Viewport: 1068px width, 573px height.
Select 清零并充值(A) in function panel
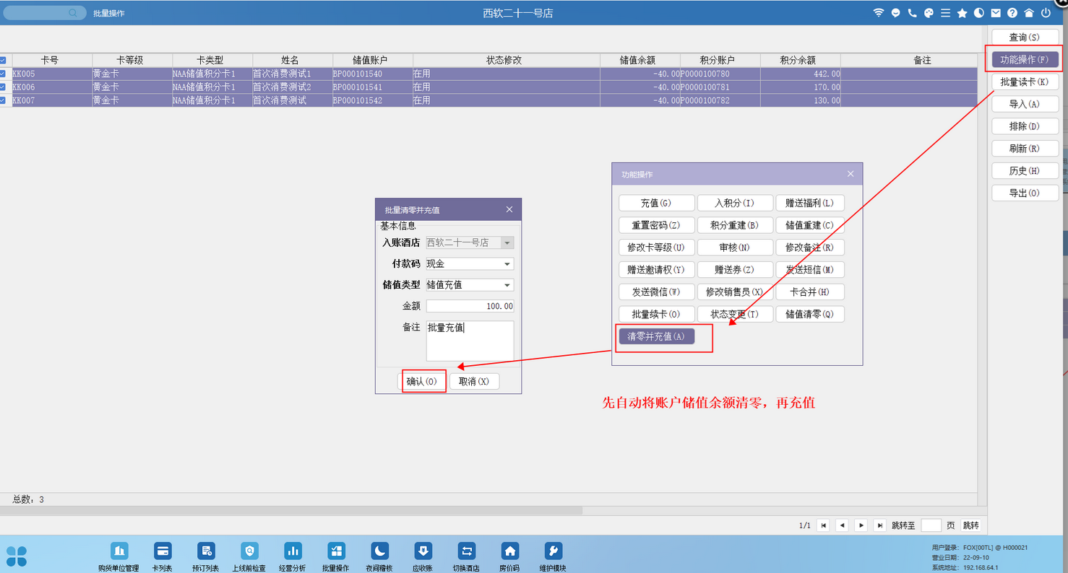pos(656,337)
